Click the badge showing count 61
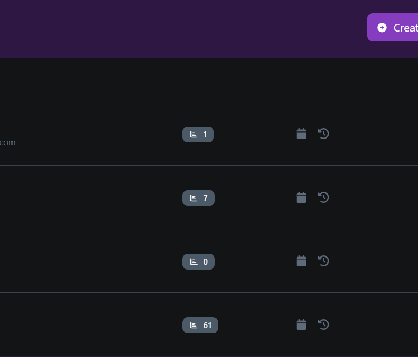Image resolution: width=418 pixels, height=357 pixels. [x=200, y=325]
